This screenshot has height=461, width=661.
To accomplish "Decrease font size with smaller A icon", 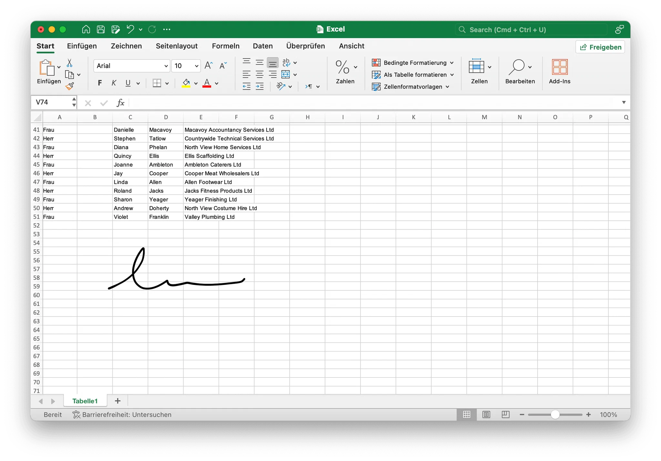I will pos(223,65).
